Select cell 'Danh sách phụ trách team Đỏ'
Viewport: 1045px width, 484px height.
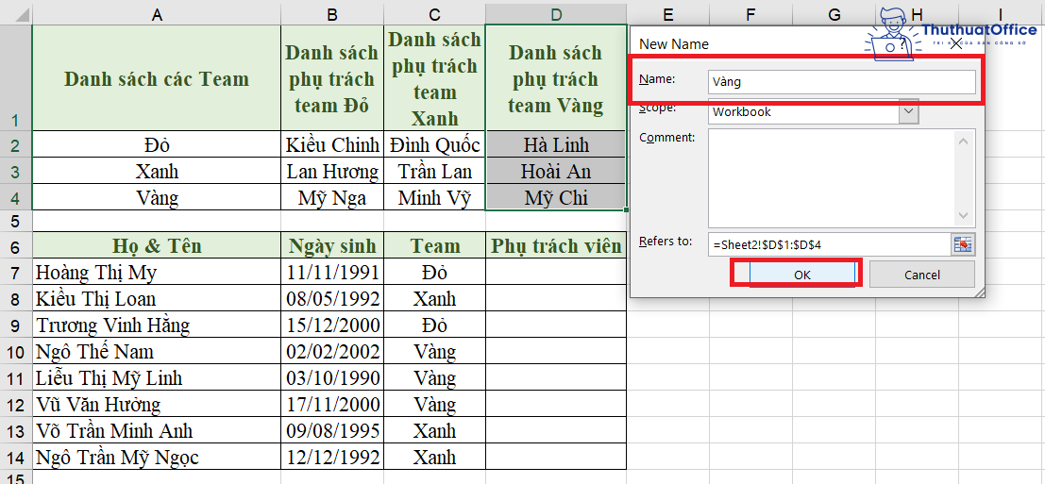332,78
